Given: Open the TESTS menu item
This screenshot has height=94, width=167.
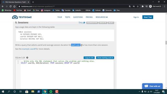Looking at the screenshot, I should click(68, 17).
